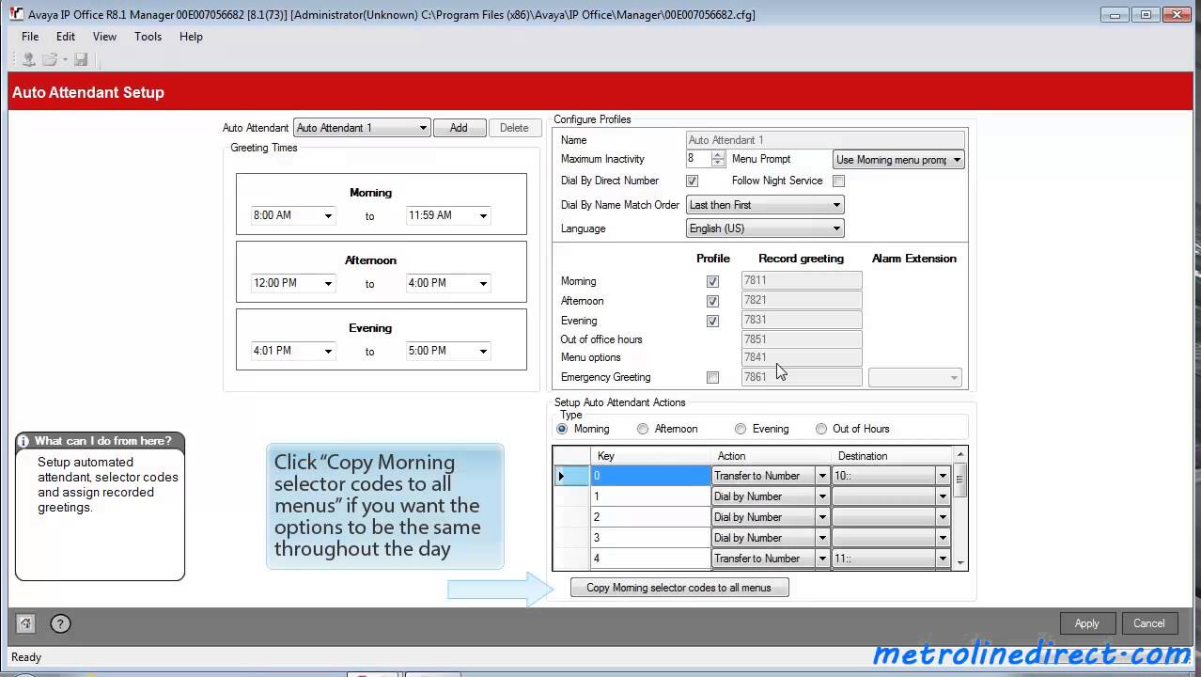Click the open folder toolbar icon
The height and width of the screenshot is (677, 1201).
pos(49,59)
